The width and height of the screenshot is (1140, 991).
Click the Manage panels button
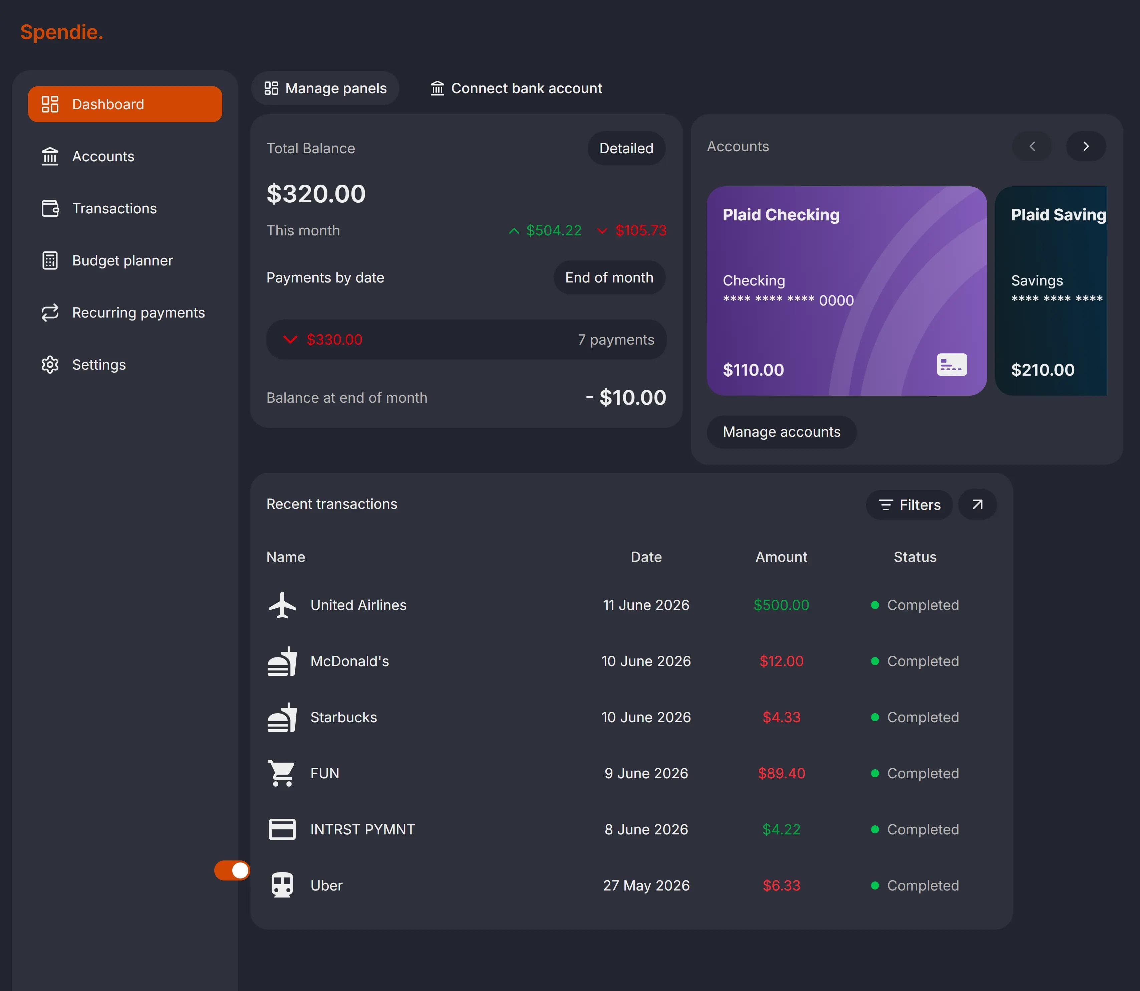click(325, 88)
